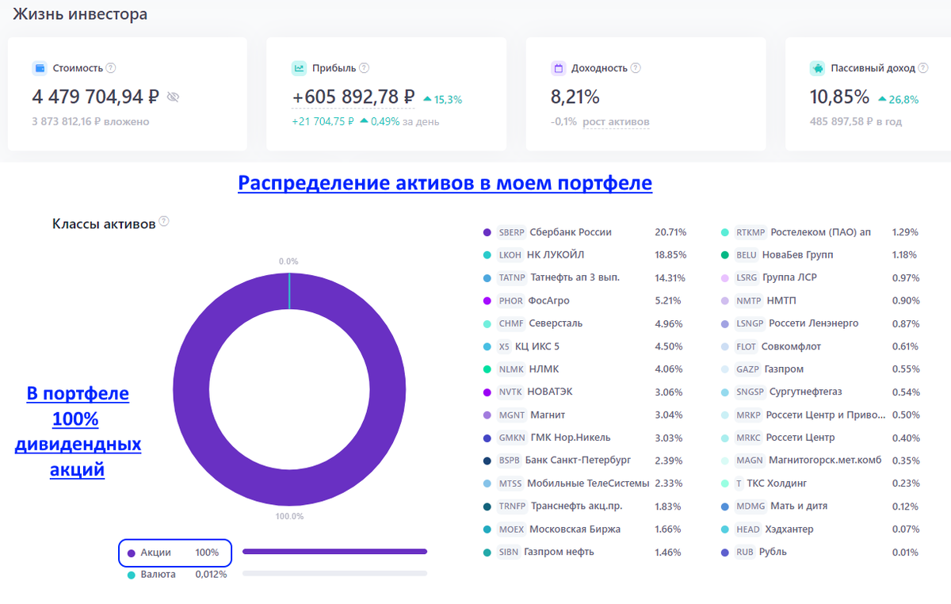Click the MAGN ticker badge
This screenshot has width=951, height=604.
click(750, 461)
